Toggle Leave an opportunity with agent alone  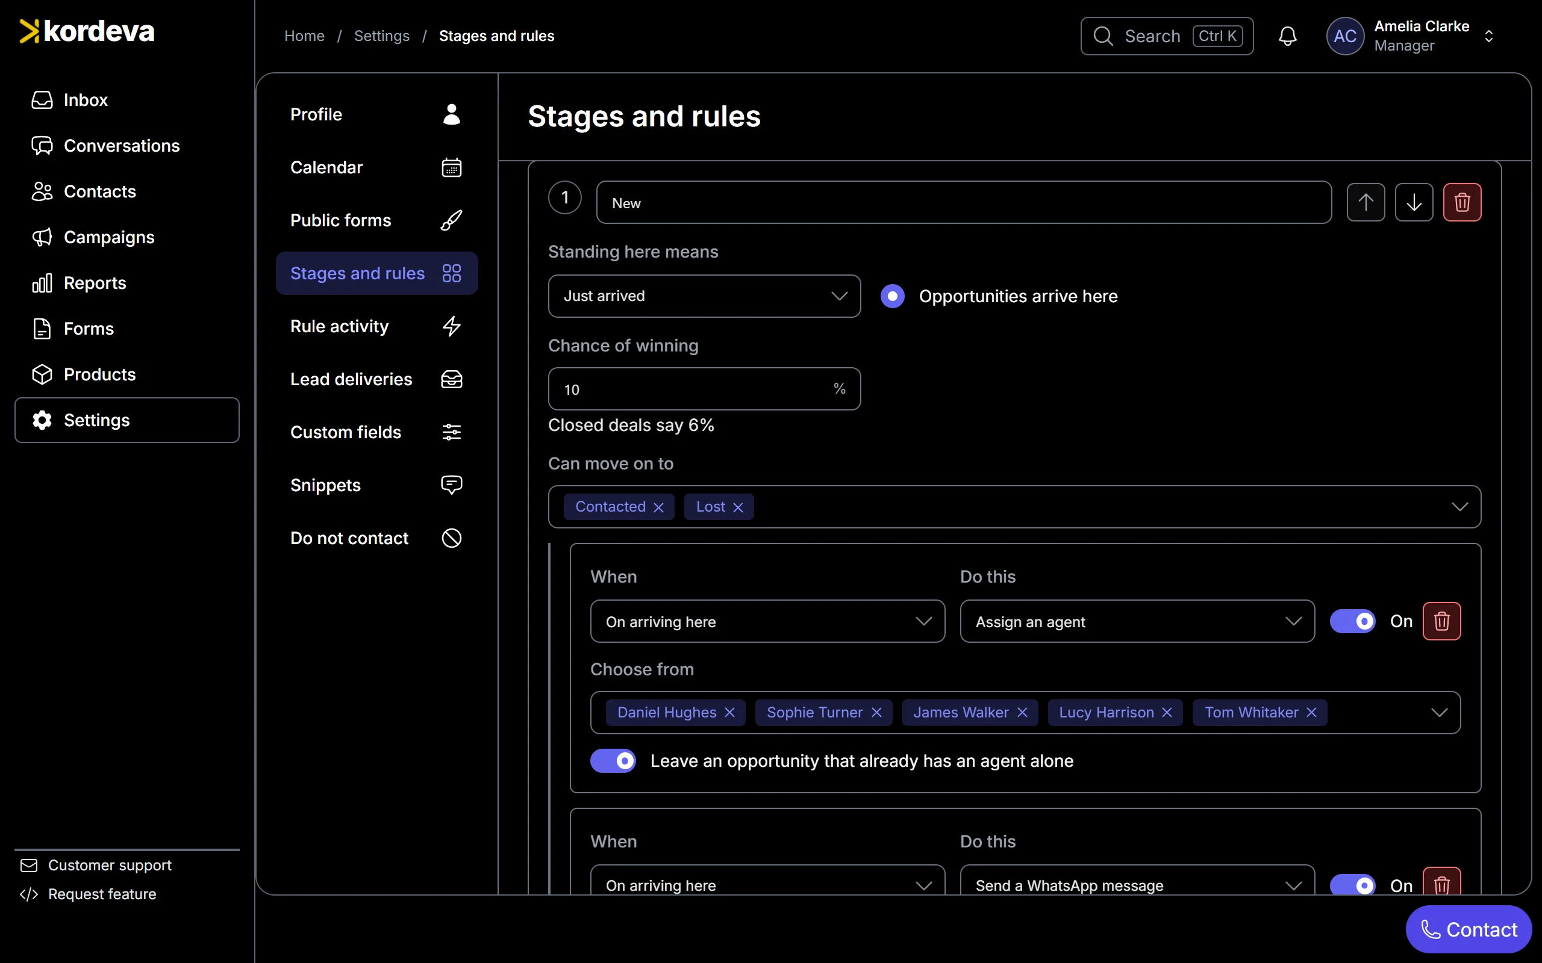[613, 760]
